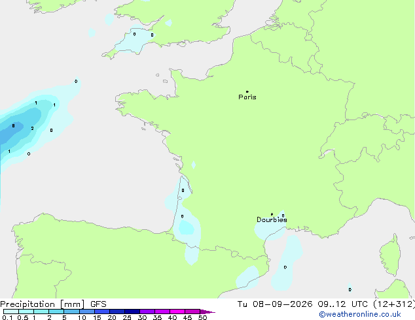The image size is (415, 320).
Task: Click the '50' legend scale label
Action: [202, 317]
